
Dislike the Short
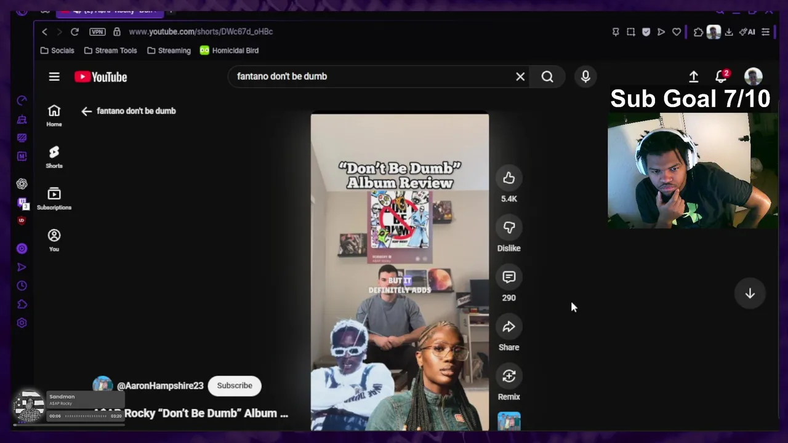509,228
